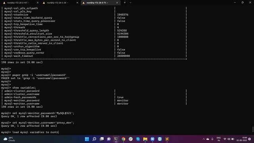
Task: Click the mysql-wait_timeout variable name
Action: [19, 56]
